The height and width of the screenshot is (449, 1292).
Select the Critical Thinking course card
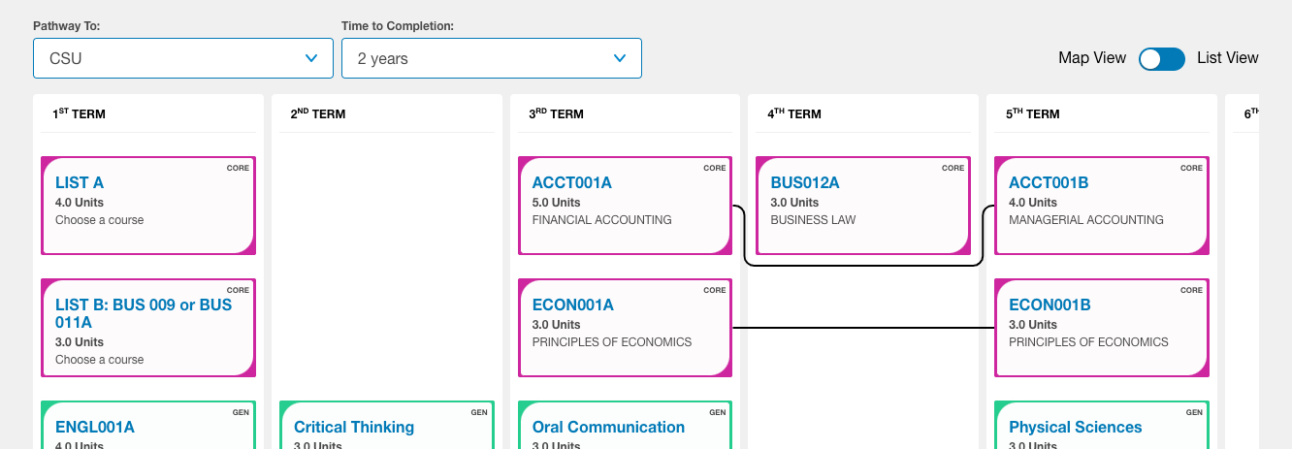pyautogui.click(x=386, y=427)
